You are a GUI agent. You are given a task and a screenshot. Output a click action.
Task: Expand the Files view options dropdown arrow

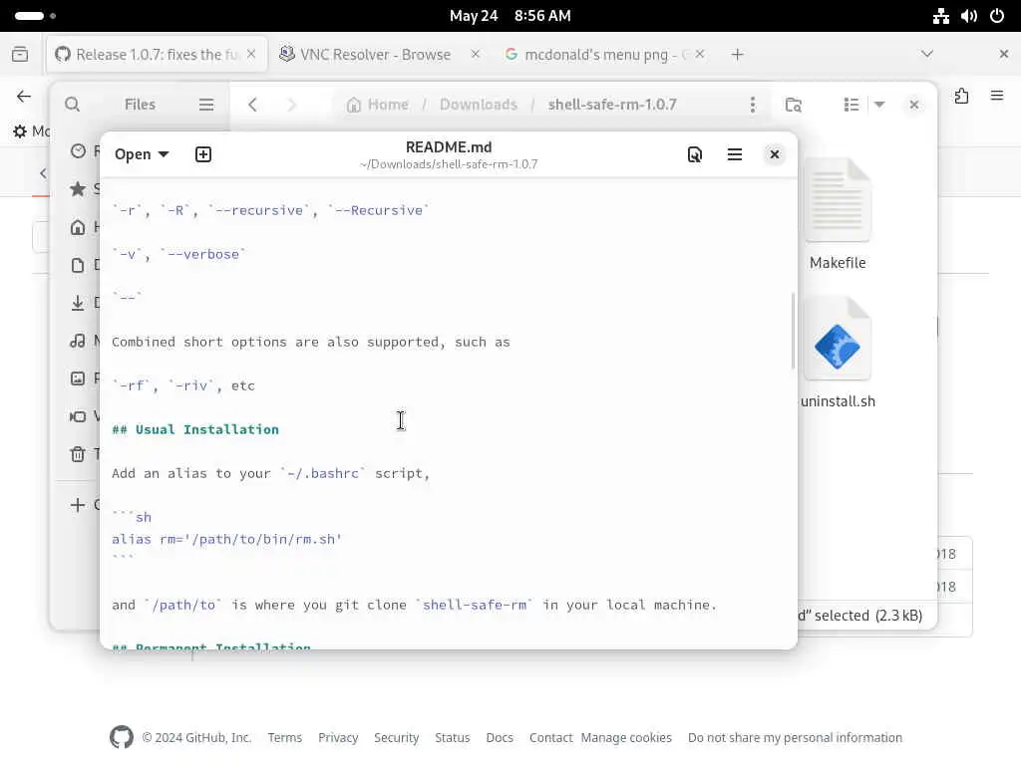(x=879, y=105)
